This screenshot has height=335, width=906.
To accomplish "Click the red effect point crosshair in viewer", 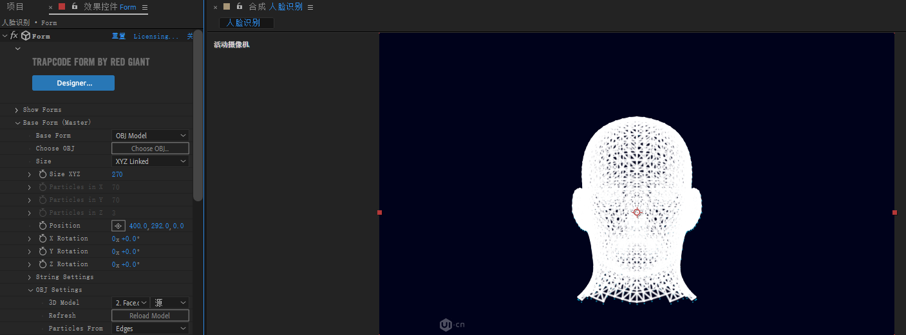I will tap(637, 212).
